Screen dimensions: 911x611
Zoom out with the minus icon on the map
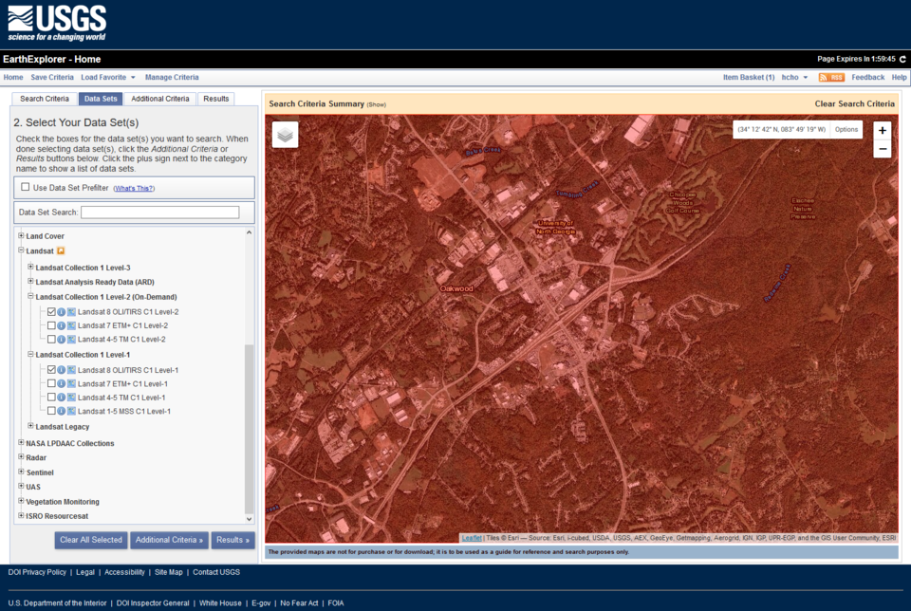tap(882, 148)
